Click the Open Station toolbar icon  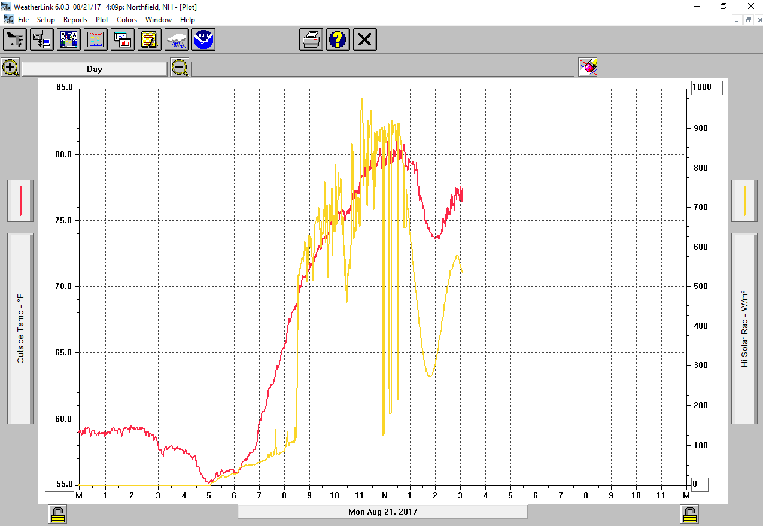14,40
